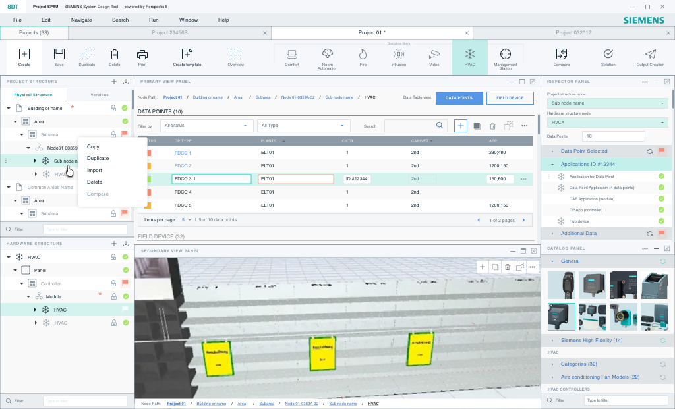Screen dimensions: 675x409
Task: Click the Create template icon
Action: [187, 54]
